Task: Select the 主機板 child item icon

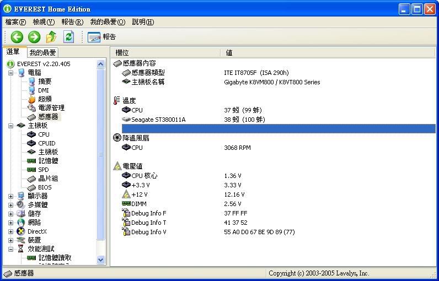Action: [x=31, y=152]
